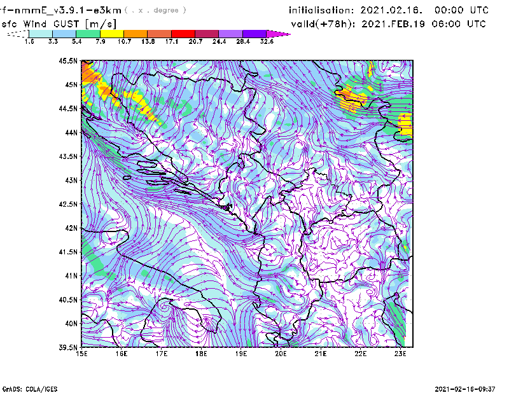The image size is (509, 393).
Task: Click the 'GrADS: COLA/IGES' credit text
Action: click(x=29, y=389)
